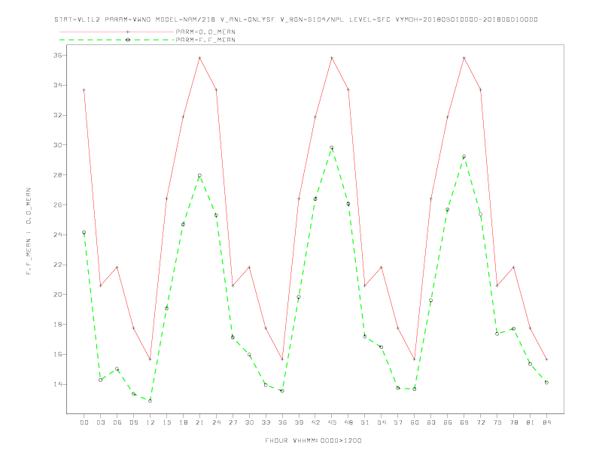Select red O_MEAN plus marker at hour 00

click(x=84, y=90)
